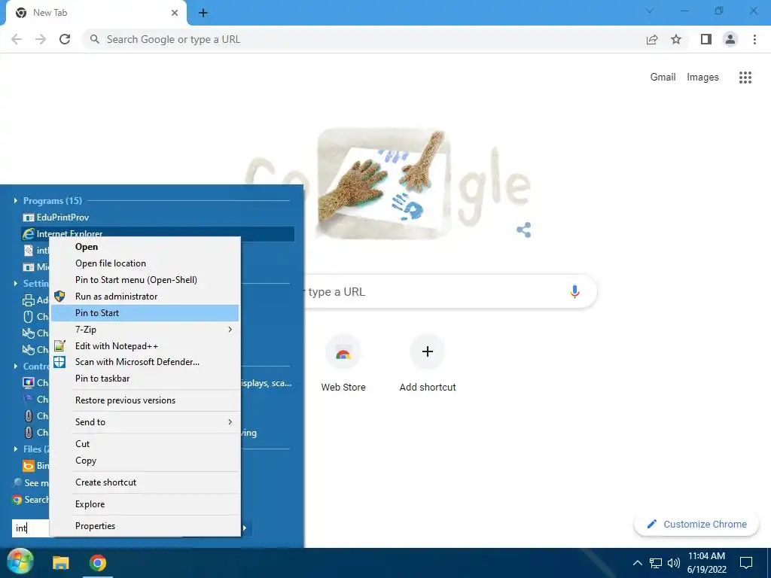Collapse the Settings group arrow
This screenshot has height=578, width=771.
(15, 284)
